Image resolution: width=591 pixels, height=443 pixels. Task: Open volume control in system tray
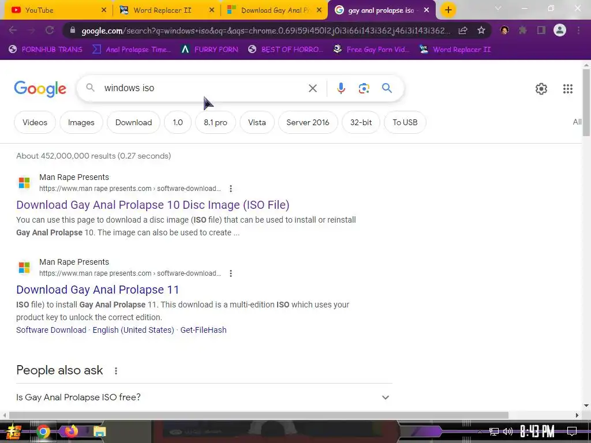(508, 431)
